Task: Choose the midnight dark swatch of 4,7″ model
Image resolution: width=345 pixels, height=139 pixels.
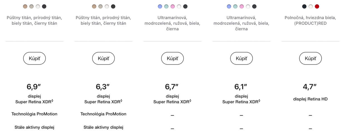Action: 304,6
